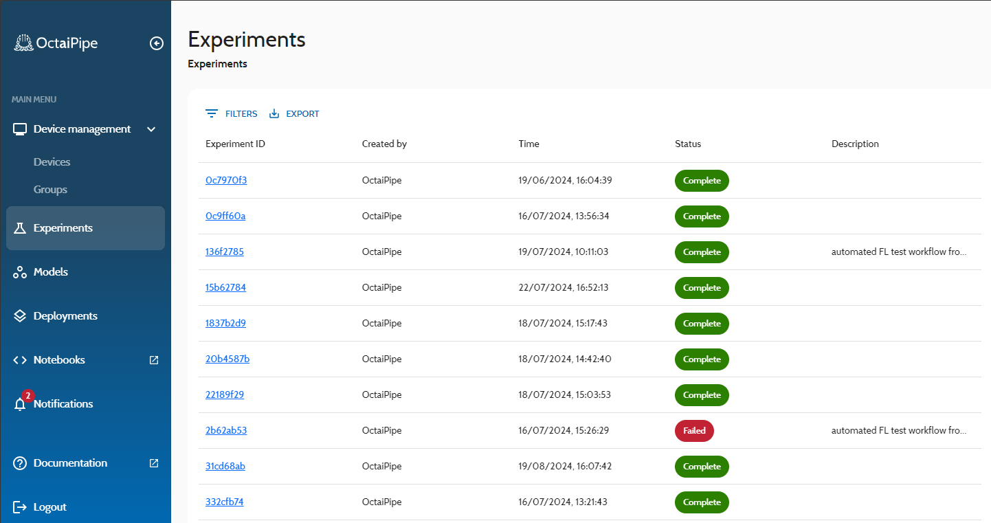The height and width of the screenshot is (523, 991).
Task: Open experiment 20b4587b
Action: pyautogui.click(x=227, y=359)
